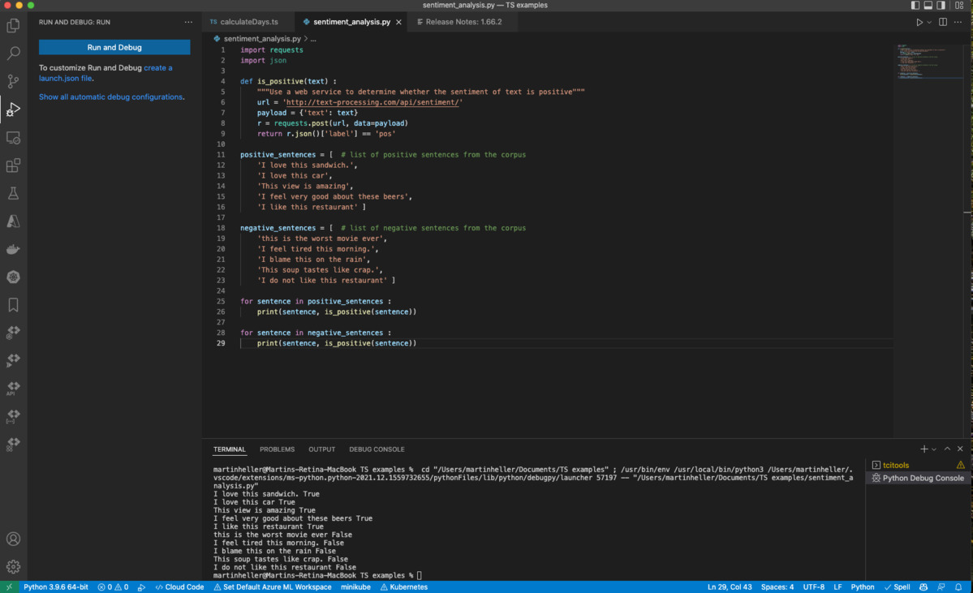This screenshot has height=593, width=973.
Task: Expand the sentiment_analysis.py breadcrumb ellipsis
Action: pos(312,38)
